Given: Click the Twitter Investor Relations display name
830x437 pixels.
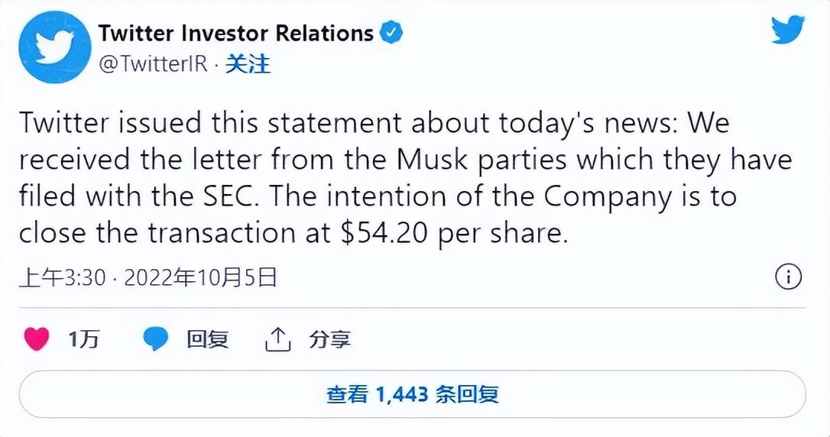Looking at the screenshot, I should pos(235,34).
